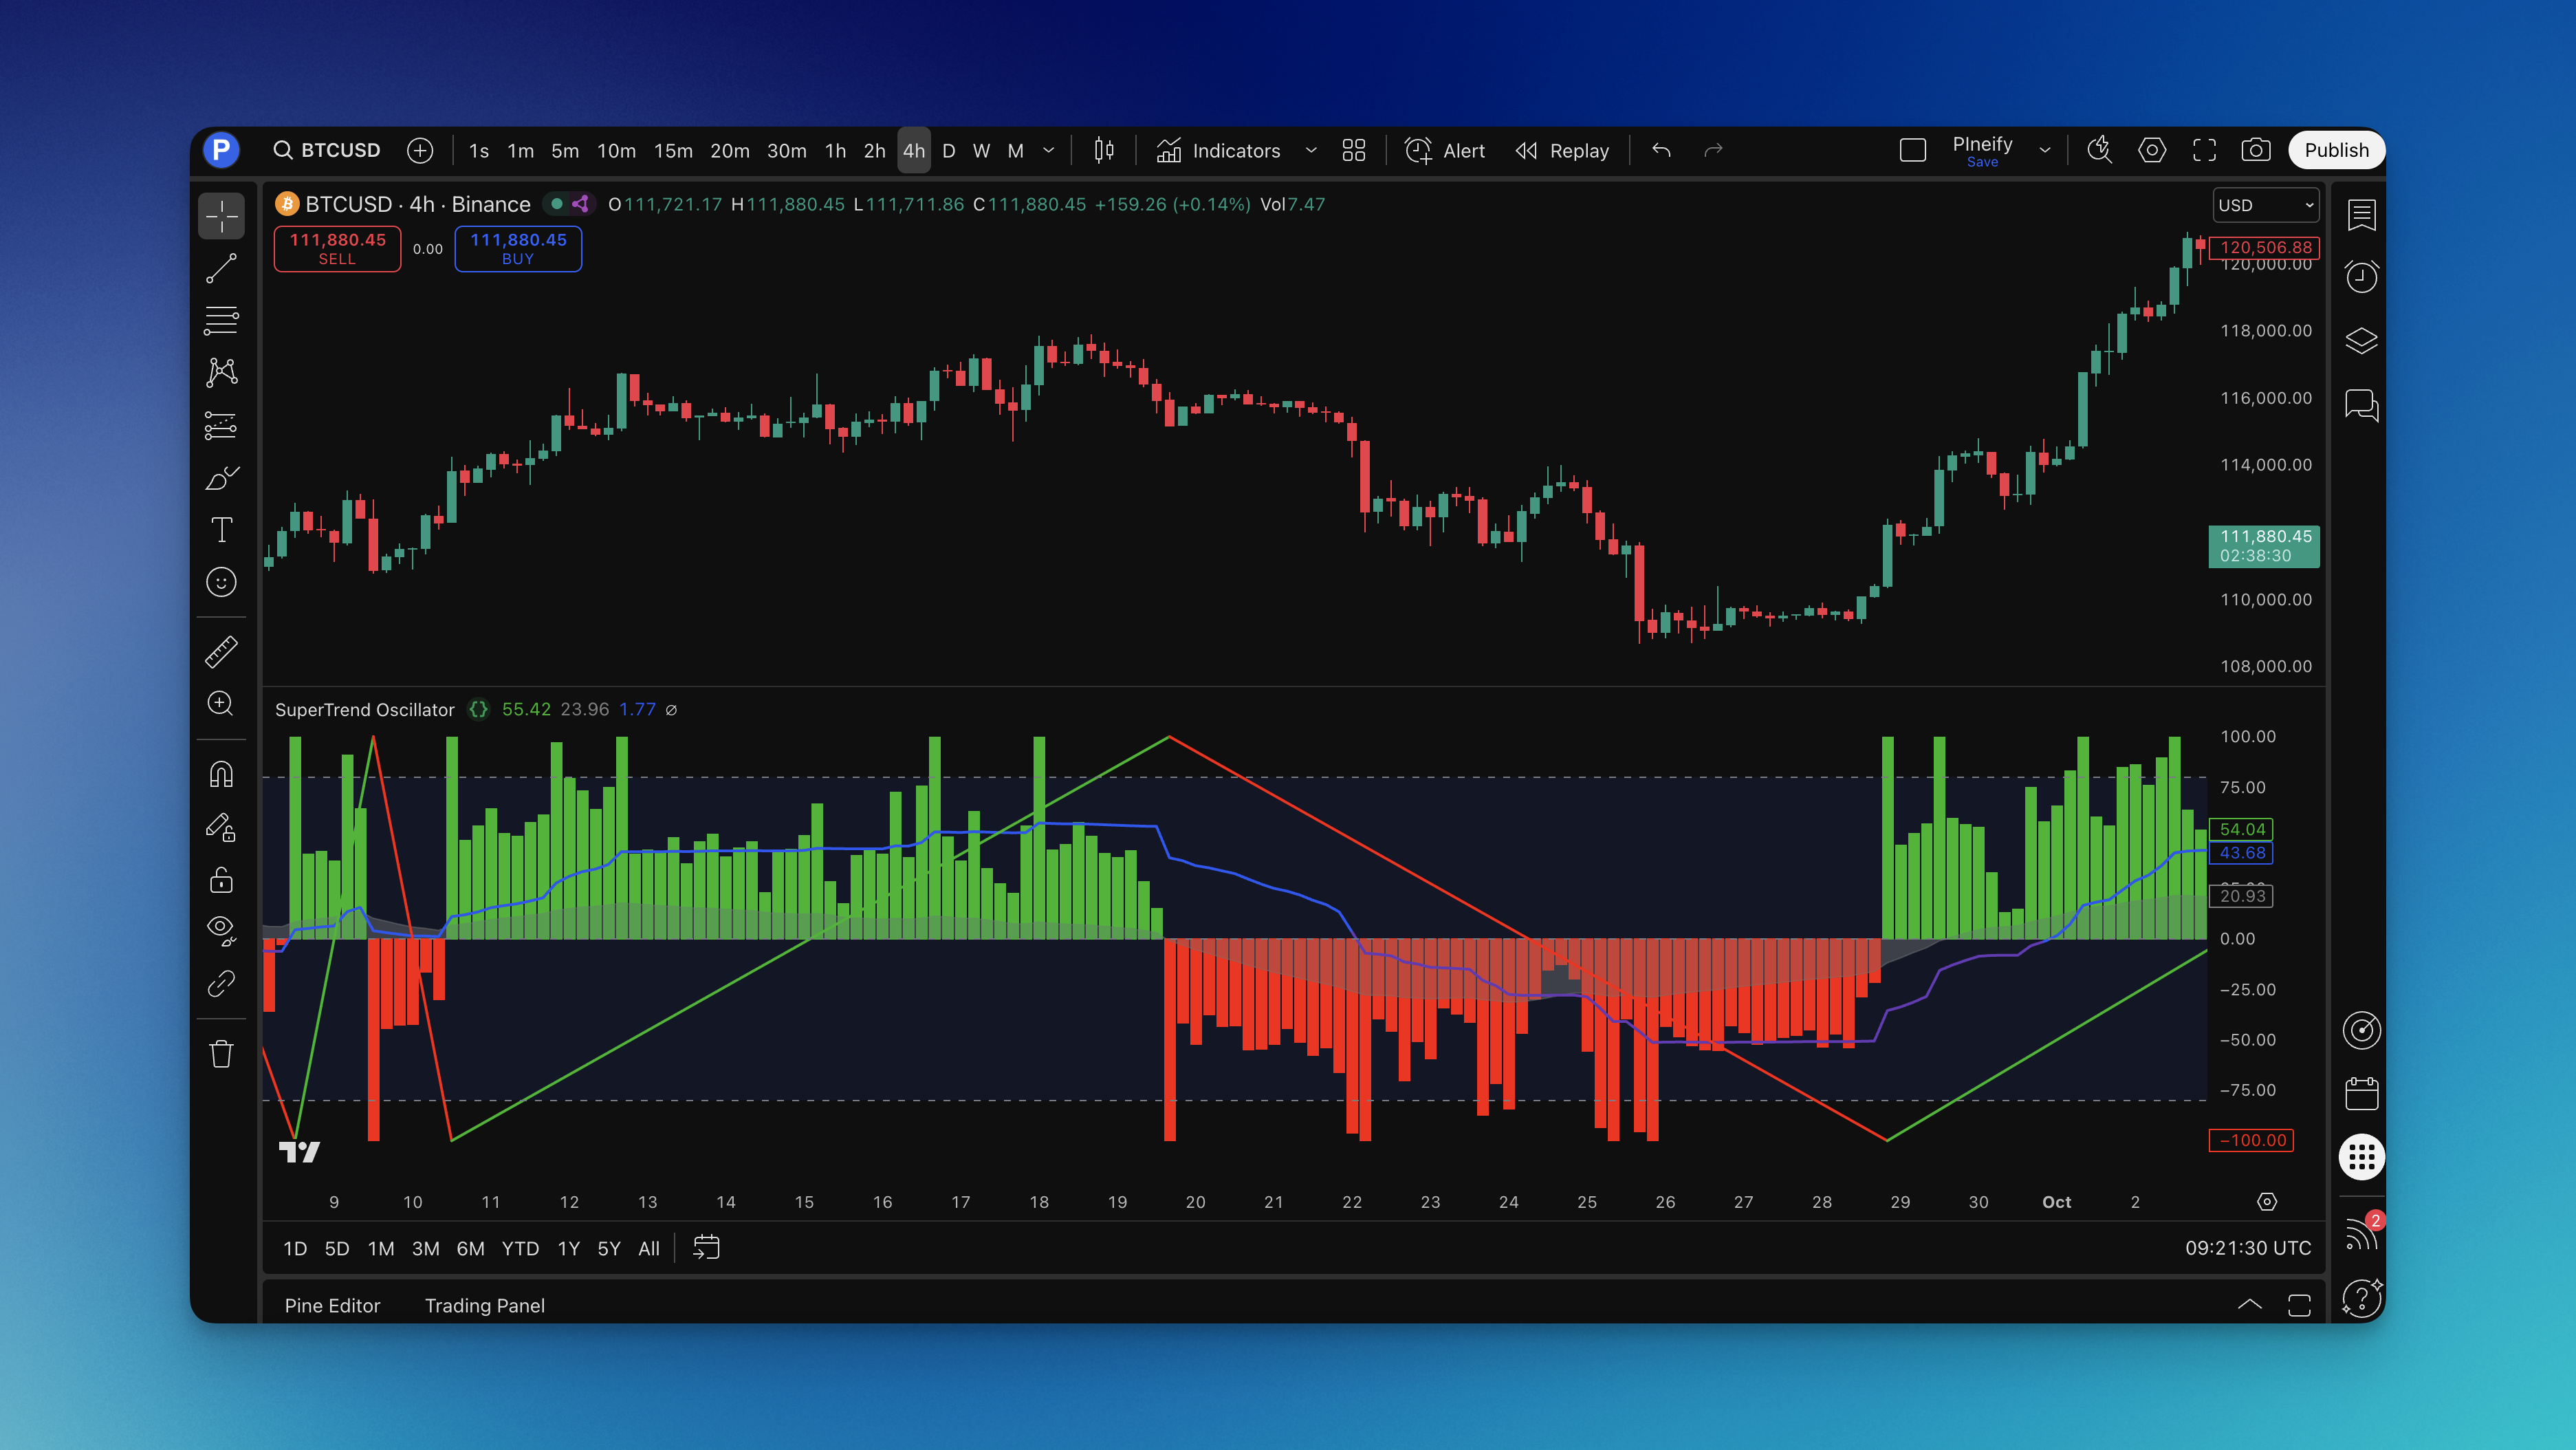2576x1450 pixels.
Task: Take a chart snapshot with camera icon
Action: point(2255,150)
